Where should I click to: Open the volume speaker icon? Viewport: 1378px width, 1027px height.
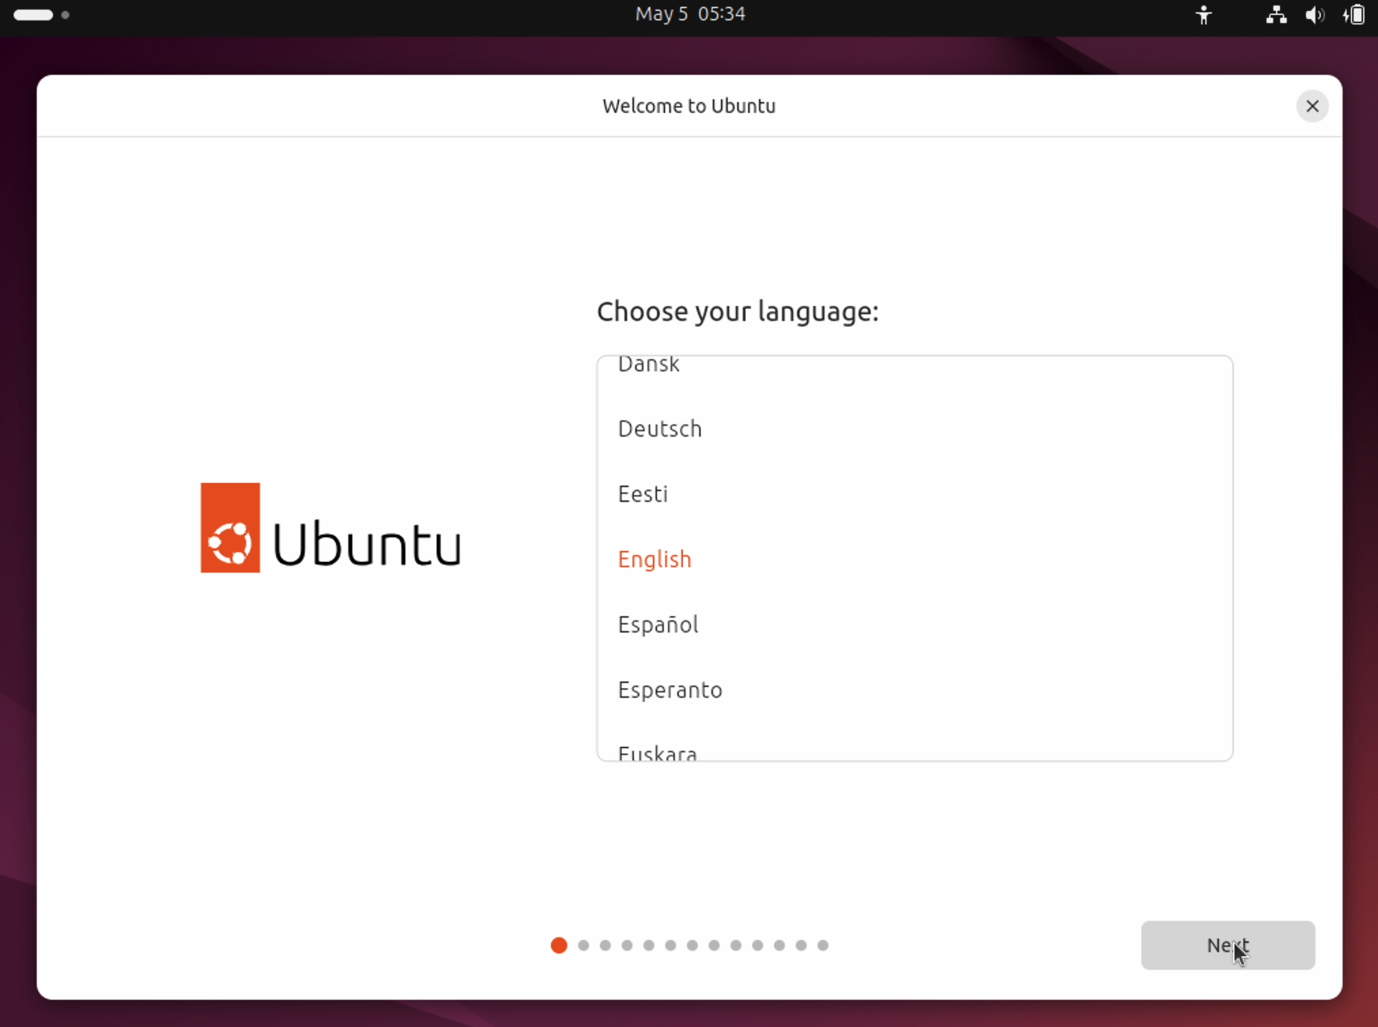[x=1314, y=15]
